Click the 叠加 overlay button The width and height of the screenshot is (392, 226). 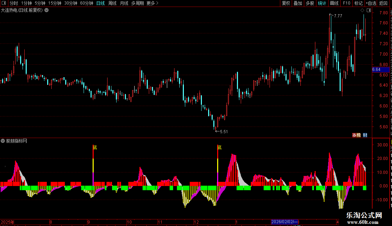click(298, 3)
